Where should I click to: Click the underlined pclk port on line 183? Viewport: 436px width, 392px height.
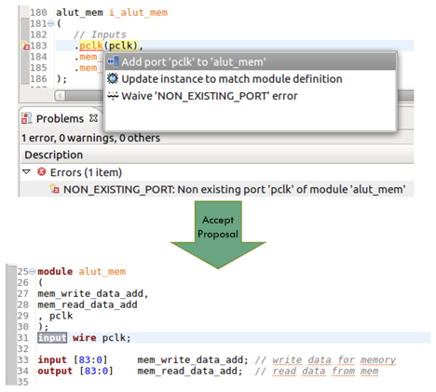[x=91, y=46]
